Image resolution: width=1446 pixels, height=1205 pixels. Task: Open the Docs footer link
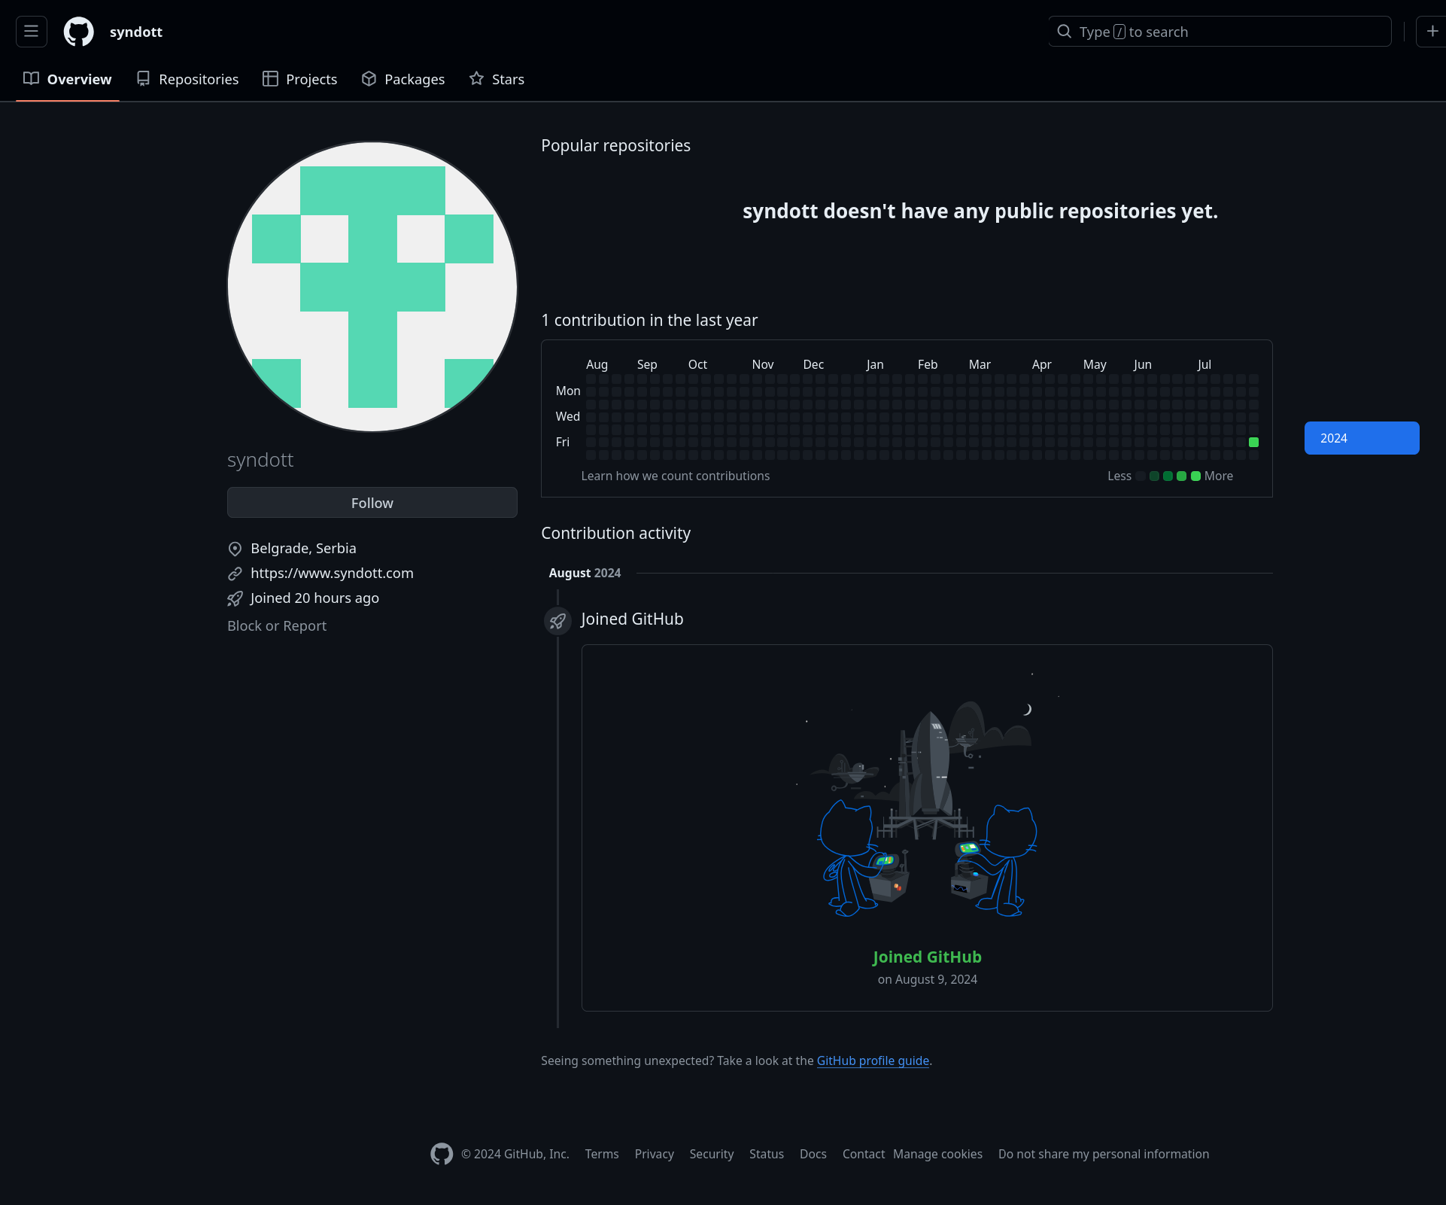click(813, 1154)
